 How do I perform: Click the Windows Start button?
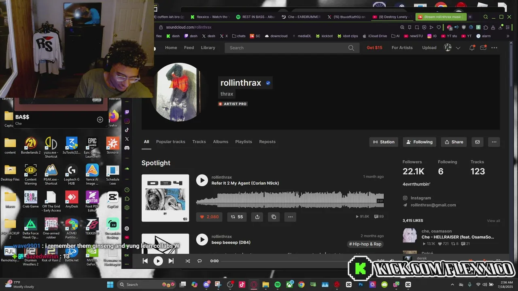(x=110, y=285)
